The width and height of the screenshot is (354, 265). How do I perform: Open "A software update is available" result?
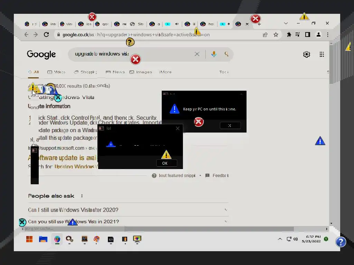pos(63,158)
